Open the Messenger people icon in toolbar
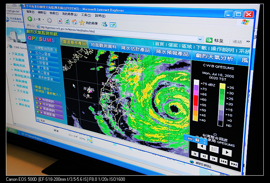270x183 pixels. pos(104,24)
